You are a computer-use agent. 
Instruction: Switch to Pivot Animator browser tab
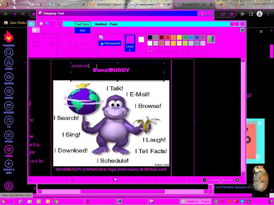[x=24, y=5]
